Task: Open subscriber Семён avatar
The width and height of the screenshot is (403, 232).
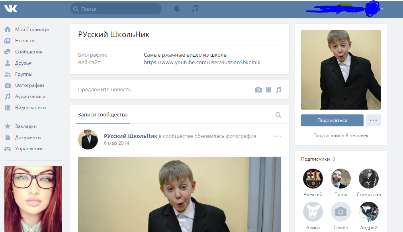Action: [x=341, y=212]
